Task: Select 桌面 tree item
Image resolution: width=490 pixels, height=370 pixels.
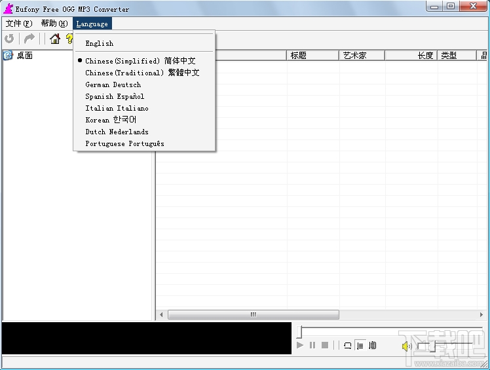Action: click(x=25, y=56)
